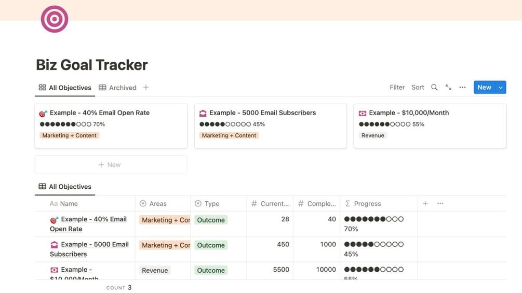Screen dimensions: 522x293
Task: Click the Progress formula sigma icon
Action: [x=347, y=204]
